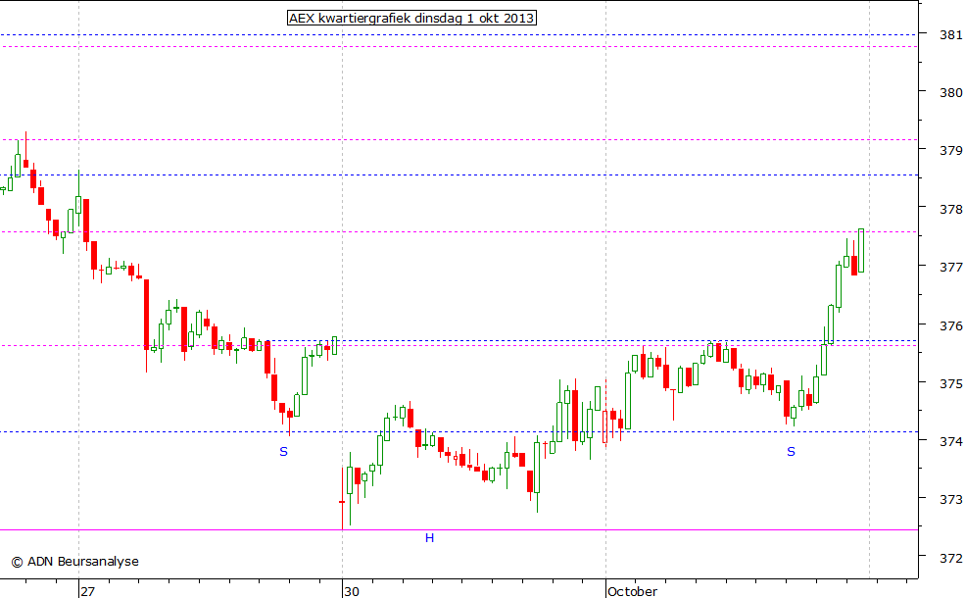965x598 pixels.
Task: Click the price label 375 on the axis
Action: coord(951,383)
